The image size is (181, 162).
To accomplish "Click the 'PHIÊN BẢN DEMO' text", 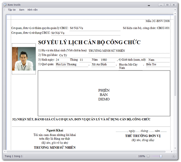I will [x=104, y=95].
